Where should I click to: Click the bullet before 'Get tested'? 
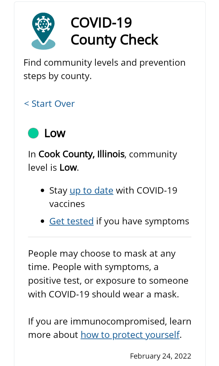[x=43, y=221]
